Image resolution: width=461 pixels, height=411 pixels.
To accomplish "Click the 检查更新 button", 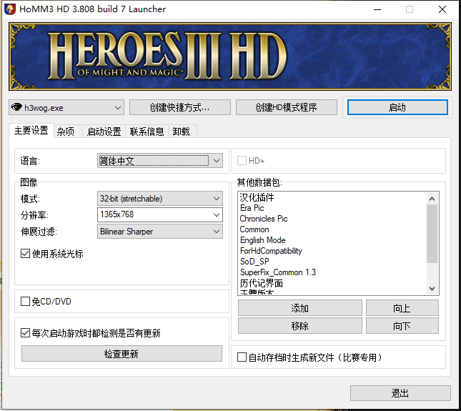I will (122, 354).
